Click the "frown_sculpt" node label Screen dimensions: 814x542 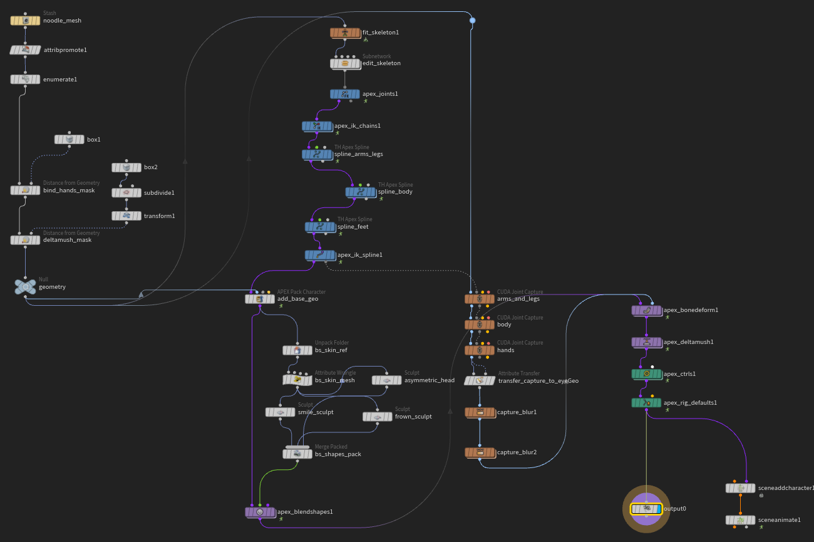tap(413, 417)
